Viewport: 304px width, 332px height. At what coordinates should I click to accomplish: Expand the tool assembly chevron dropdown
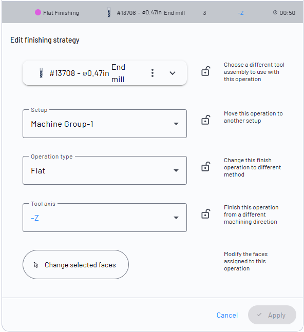pos(173,73)
